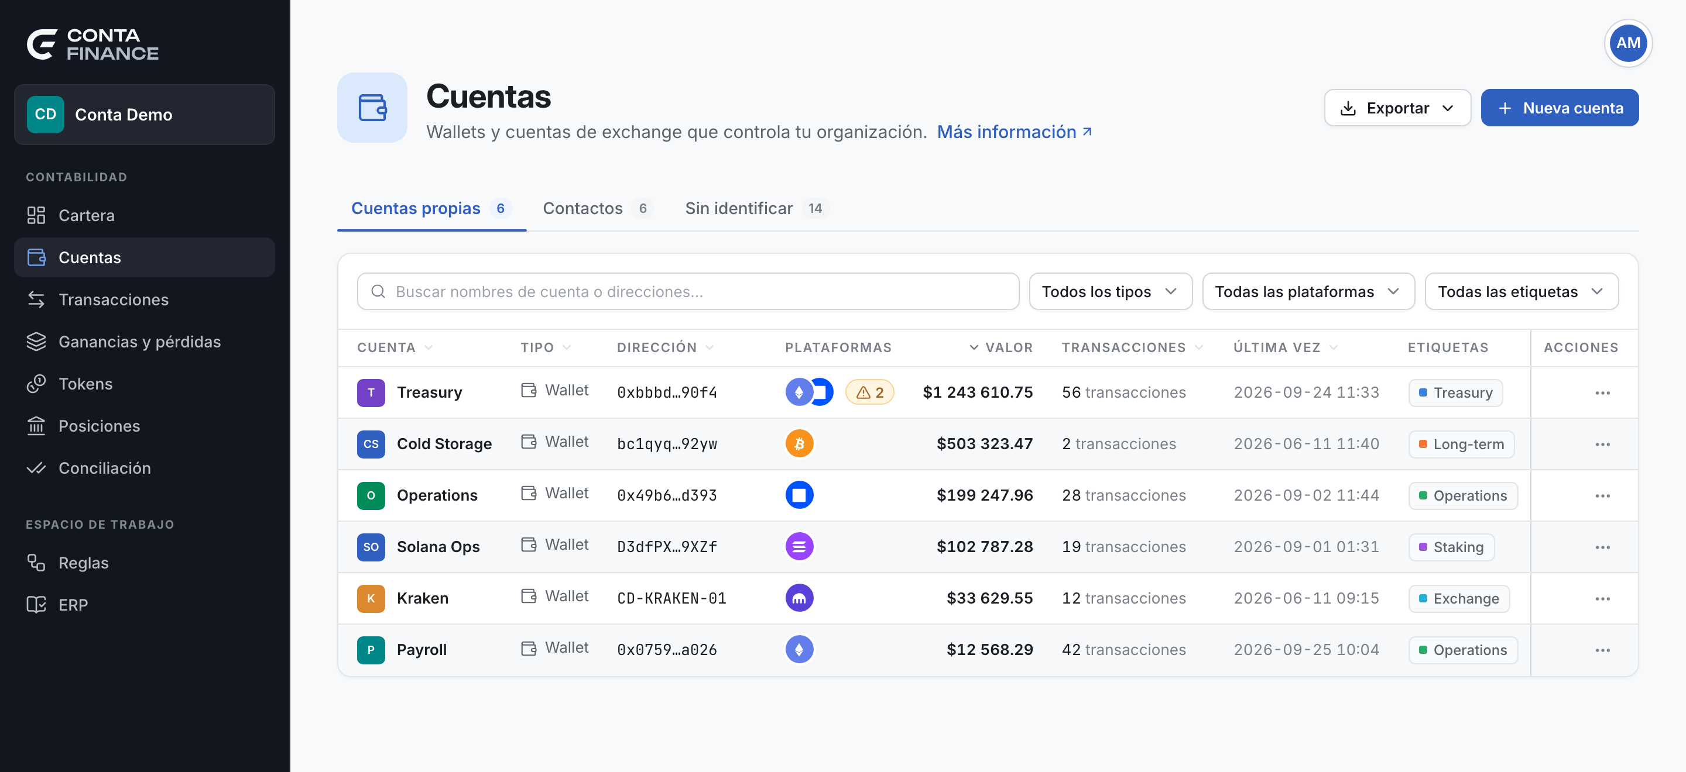Sort by the Última vez column
The image size is (1686, 772).
[x=1286, y=348]
